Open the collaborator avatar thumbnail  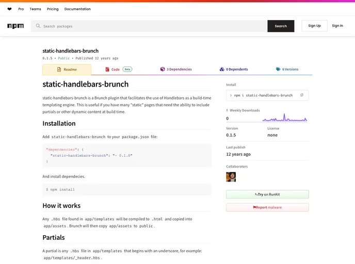(231, 177)
